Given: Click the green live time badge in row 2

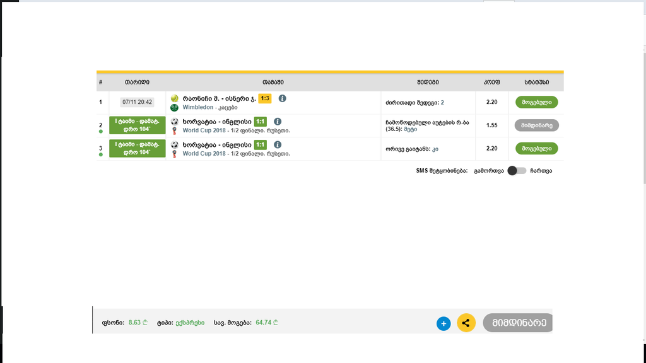Looking at the screenshot, I should [x=137, y=125].
